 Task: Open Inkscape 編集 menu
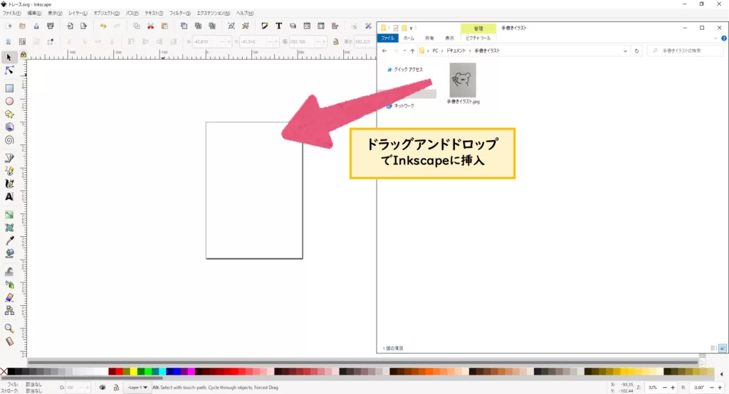point(34,13)
